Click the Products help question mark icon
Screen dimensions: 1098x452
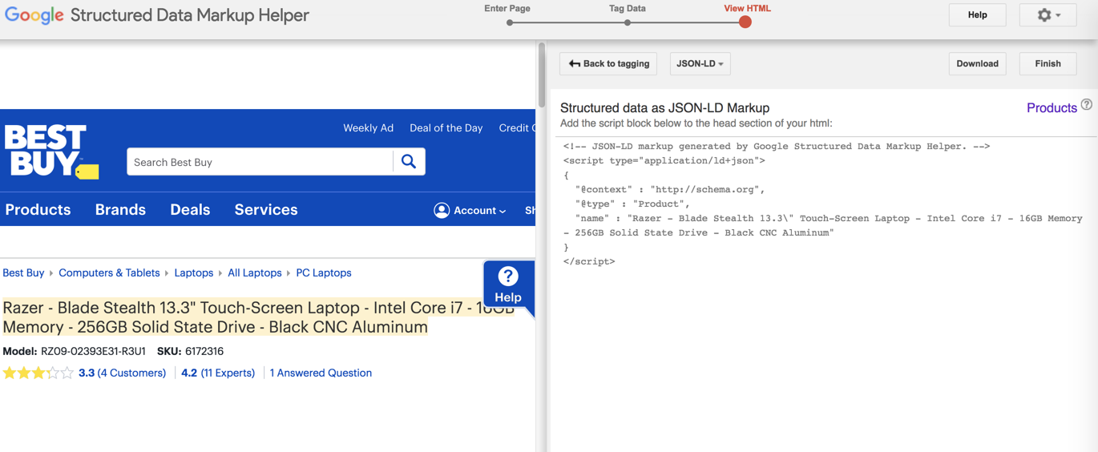point(1086,105)
